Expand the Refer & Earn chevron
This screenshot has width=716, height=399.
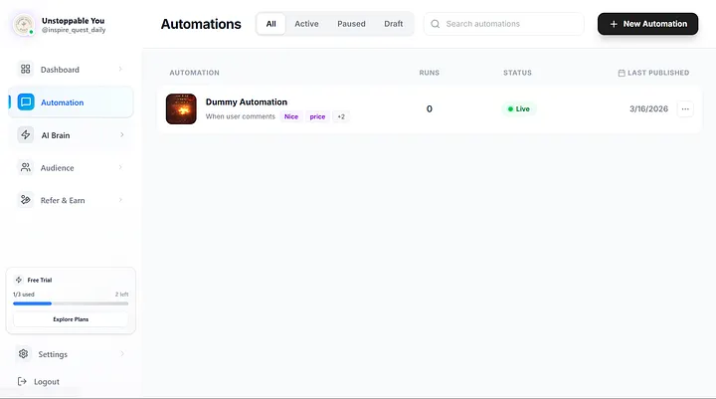[120, 200]
